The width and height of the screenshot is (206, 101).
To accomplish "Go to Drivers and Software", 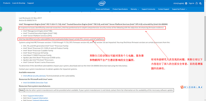I will 102,9.
